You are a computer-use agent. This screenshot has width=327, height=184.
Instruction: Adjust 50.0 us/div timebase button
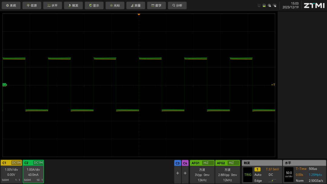point(289,175)
